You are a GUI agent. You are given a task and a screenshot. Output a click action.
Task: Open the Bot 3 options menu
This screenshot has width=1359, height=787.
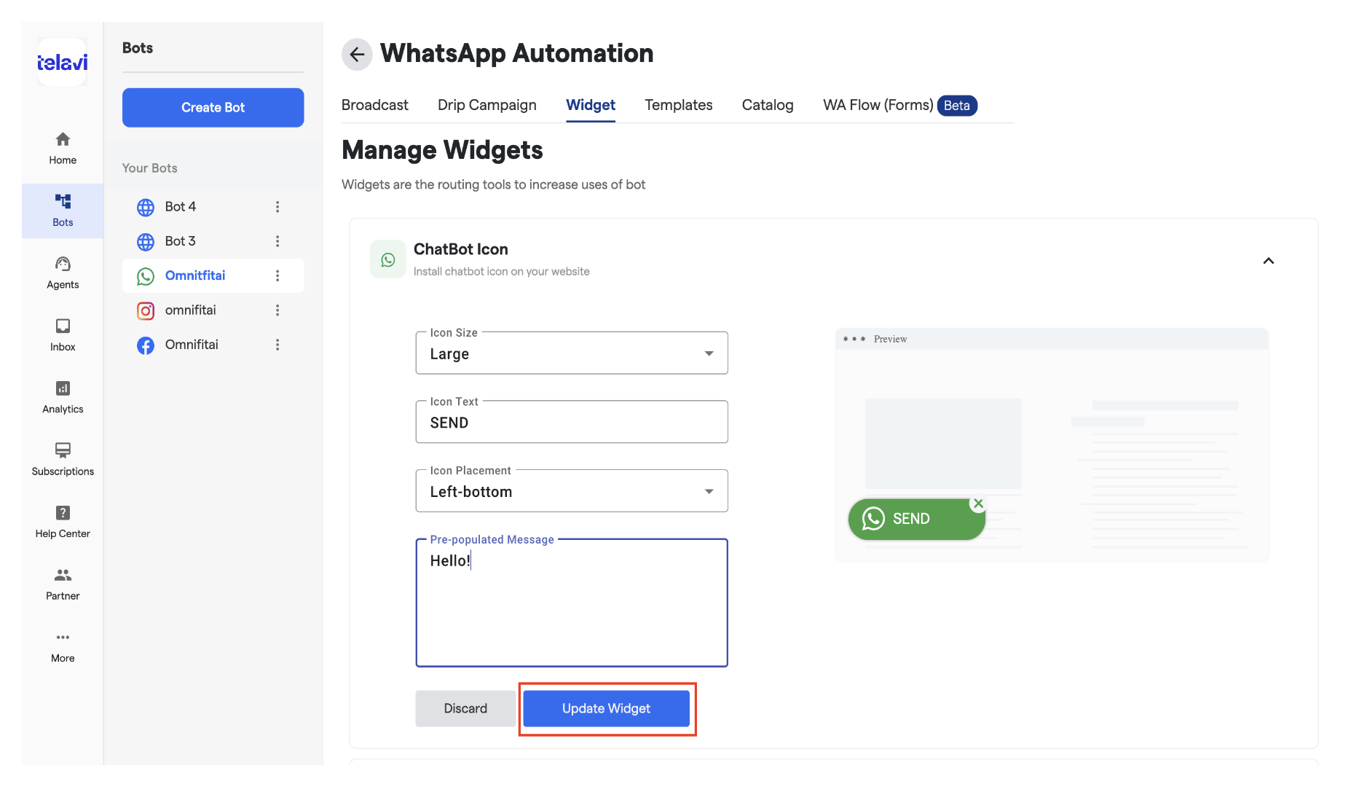point(277,241)
